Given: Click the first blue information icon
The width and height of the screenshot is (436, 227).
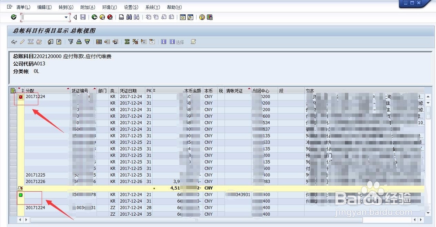Looking at the screenshot, I should pos(164,42).
